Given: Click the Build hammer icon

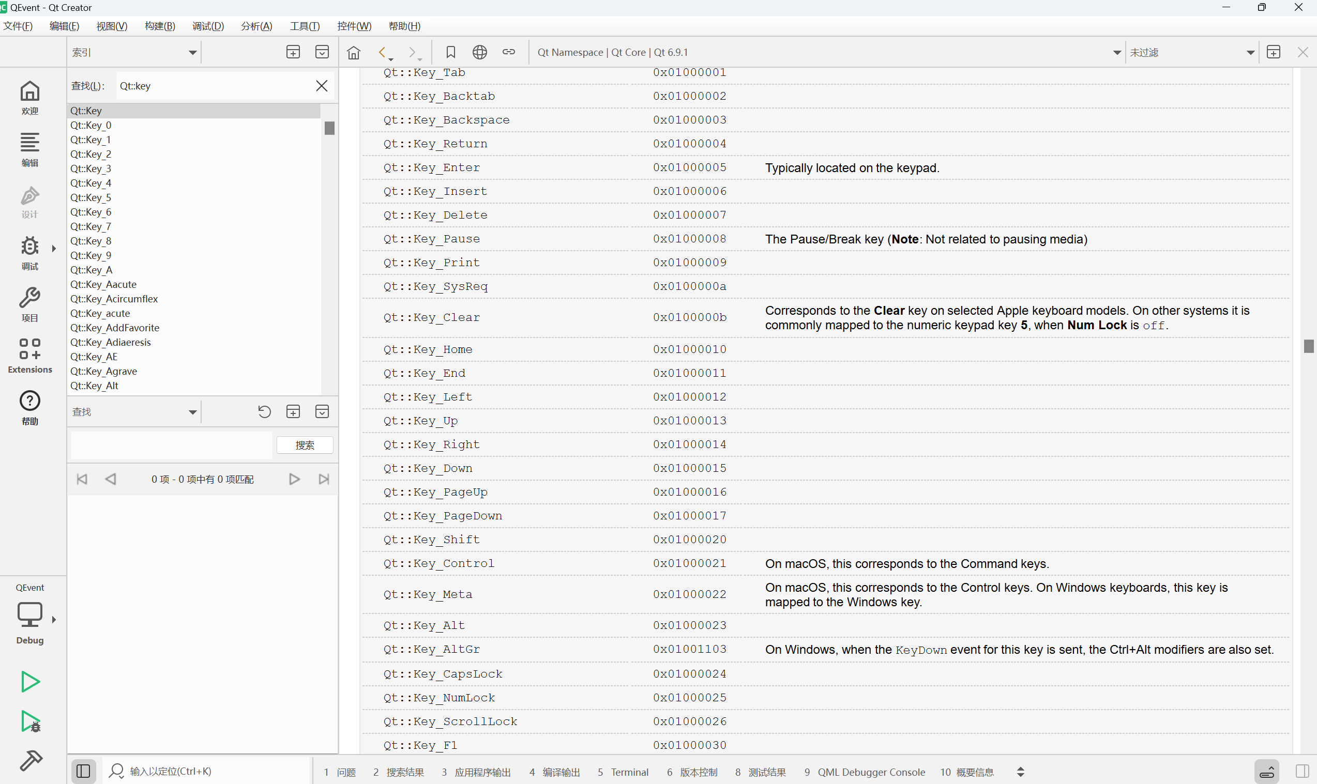Looking at the screenshot, I should click(29, 760).
